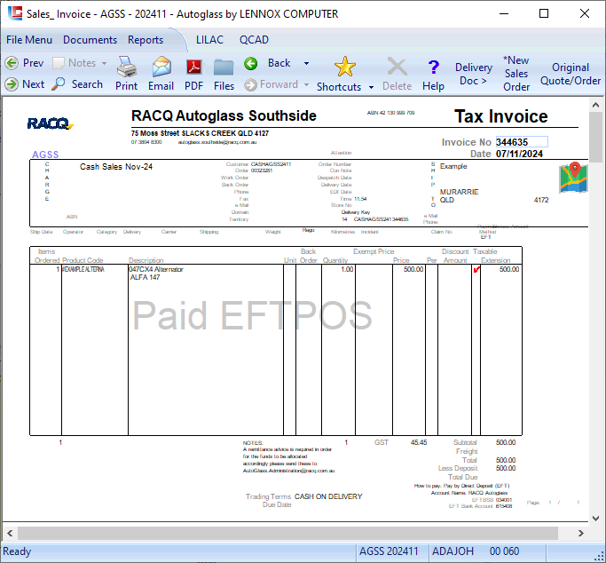This screenshot has height=563, width=606.
Task: Click the horizontal scrollbar left arrow
Action: click(x=10, y=533)
